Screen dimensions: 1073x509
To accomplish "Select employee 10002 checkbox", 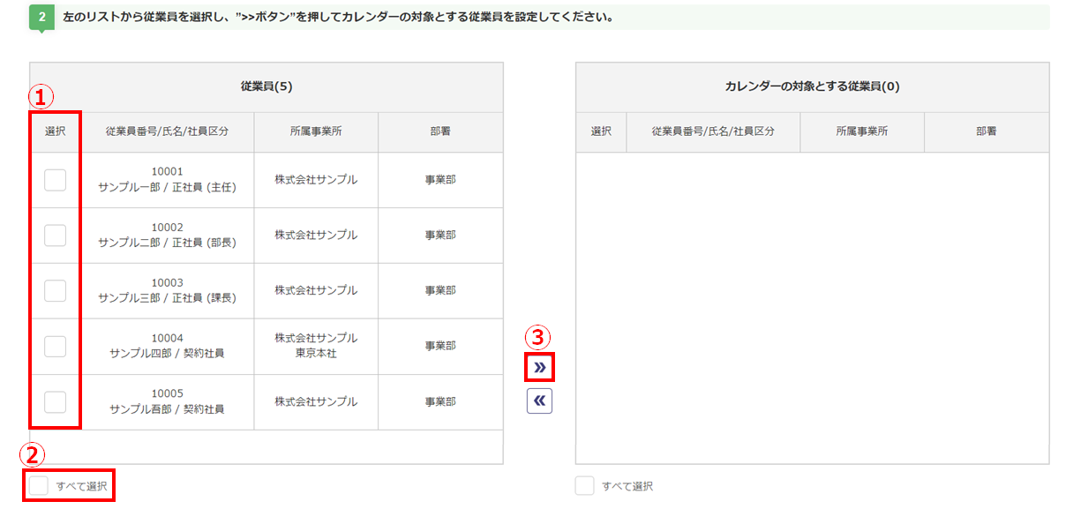I will point(55,236).
